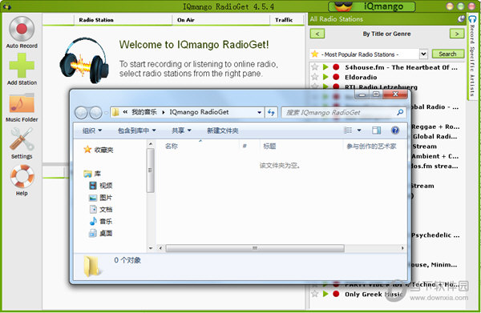Viewport: 481px width, 313px height.
Task: Open Most Popular Radio Stations dropdown
Action: pyautogui.click(x=423, y=54)
